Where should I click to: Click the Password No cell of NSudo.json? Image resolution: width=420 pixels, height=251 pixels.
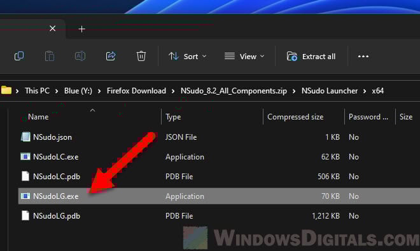[354, 137]
